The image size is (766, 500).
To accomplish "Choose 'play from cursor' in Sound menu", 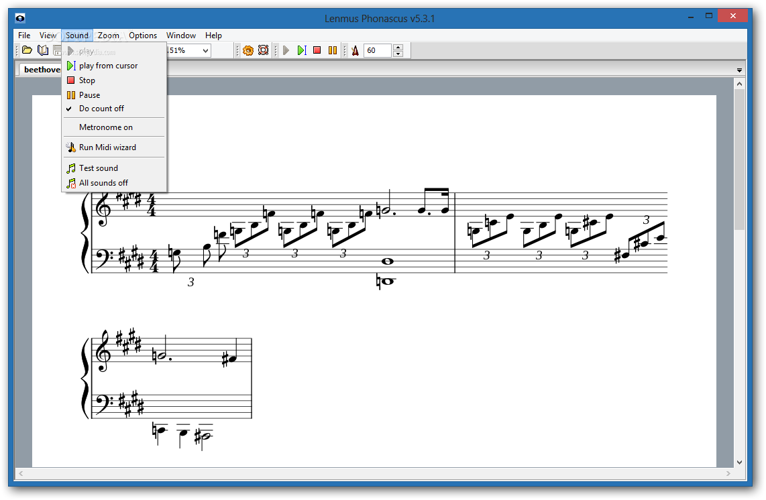I will pyautogui.click(x=114, y=66).
